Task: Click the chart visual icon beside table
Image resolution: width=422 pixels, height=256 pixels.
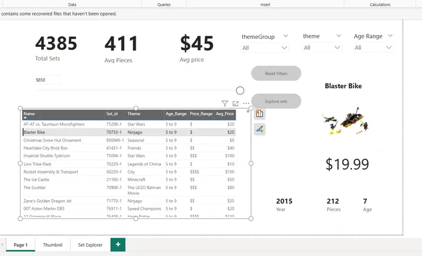Action: 260,114
